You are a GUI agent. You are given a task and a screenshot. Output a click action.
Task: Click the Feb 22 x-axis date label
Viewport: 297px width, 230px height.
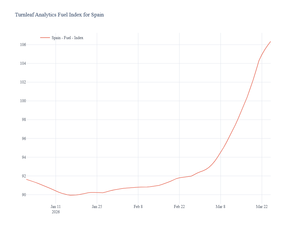pyautogui.click(x=179, y=207)
